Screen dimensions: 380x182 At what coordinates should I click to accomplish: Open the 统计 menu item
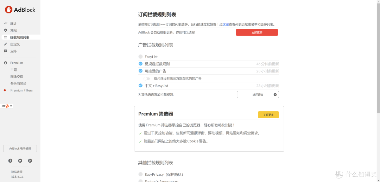pyautogui.click(x=13, y=24)
